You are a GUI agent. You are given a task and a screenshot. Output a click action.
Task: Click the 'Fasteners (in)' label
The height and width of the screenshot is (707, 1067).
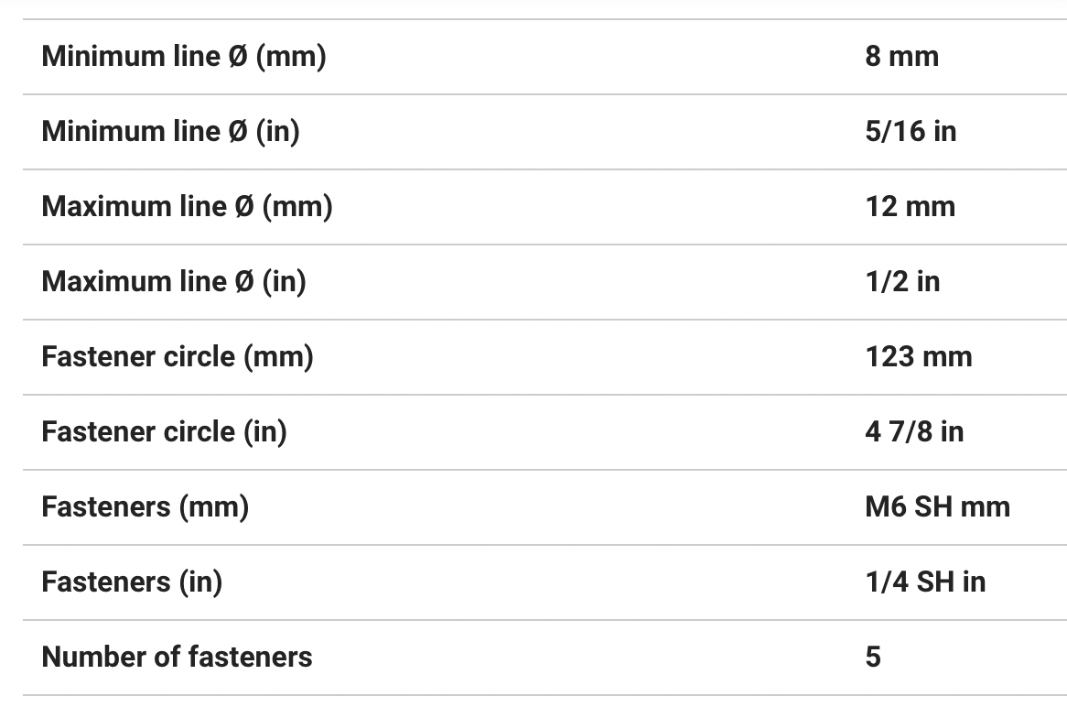pos(132,582)
